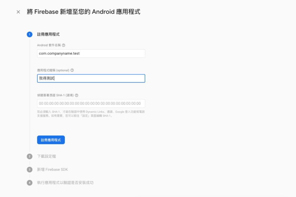Image resolution: width=296 pixels, height=197 pixels.
Task: Open the 下載設定檔 step
Action: pos(47,156)
